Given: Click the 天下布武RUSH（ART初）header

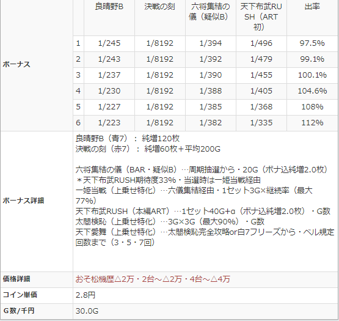Looking at the screenshot, I should pos(261,17).
